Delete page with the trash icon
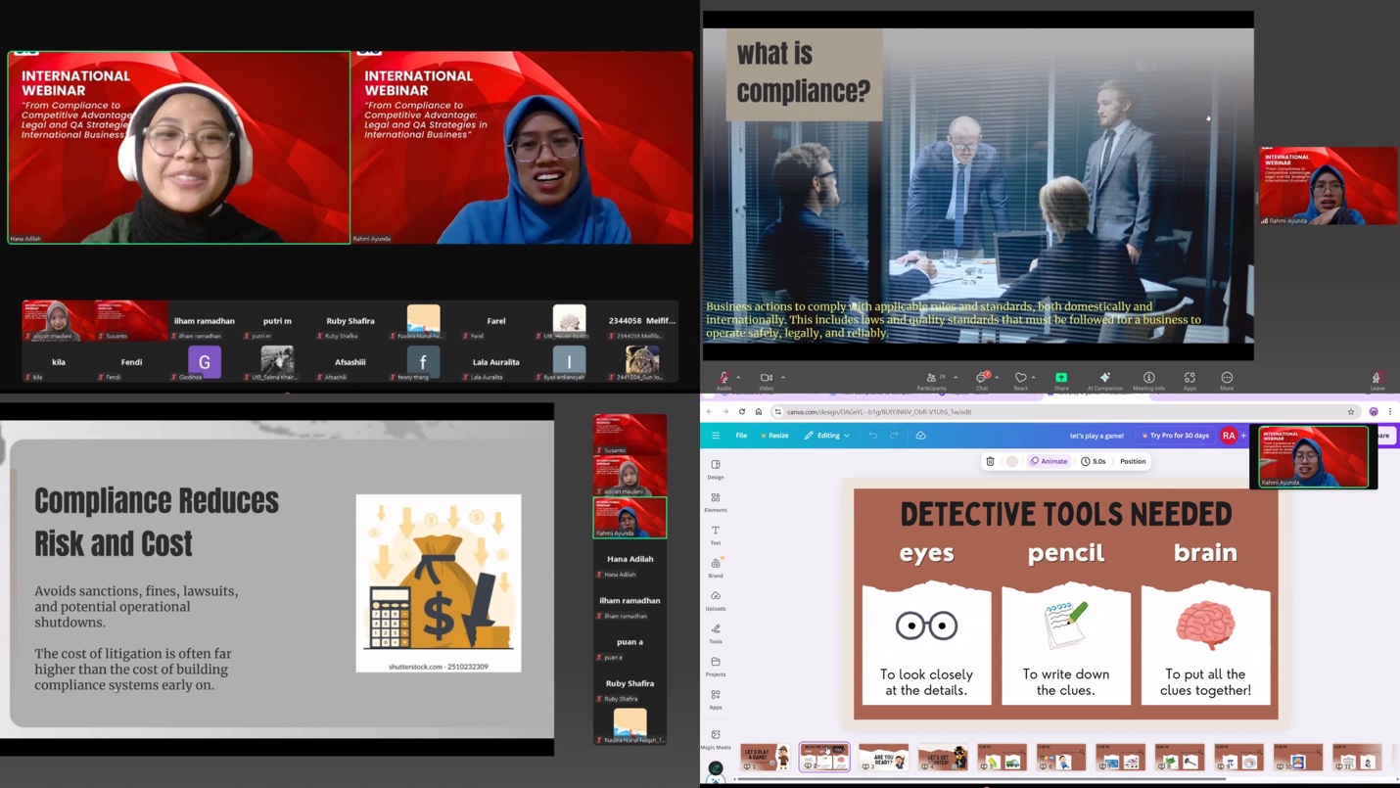The height and width of the screenshot is (788, 1400). [990, 461]
